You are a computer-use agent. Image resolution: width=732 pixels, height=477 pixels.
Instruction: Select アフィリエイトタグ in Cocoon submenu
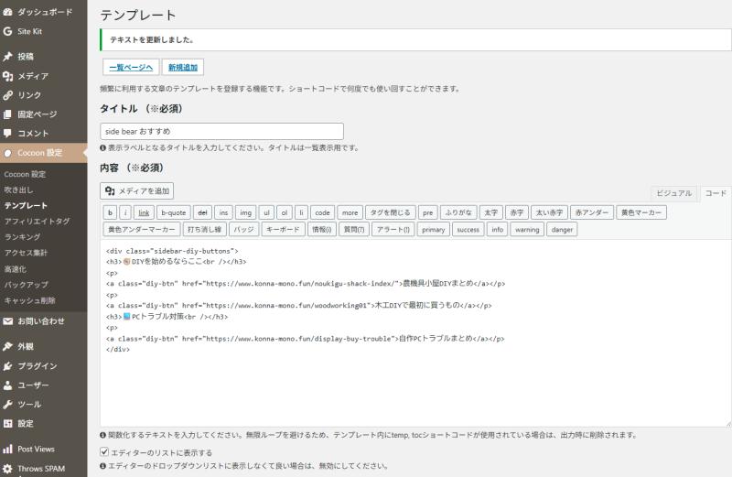pos(37,221)
